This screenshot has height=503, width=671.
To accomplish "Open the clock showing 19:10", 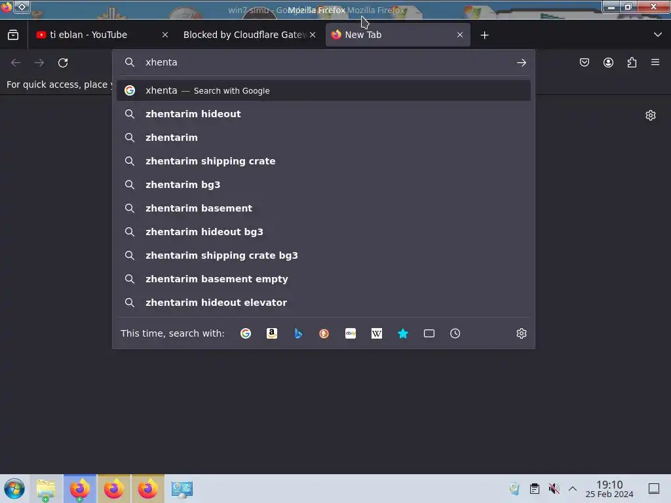I will click(x=609, y=489).
